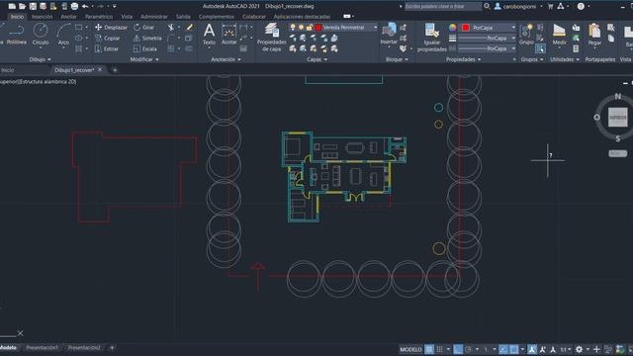Click the Grupo tool
This screenshot has width=633, height=356.
[x=526, y=34]
